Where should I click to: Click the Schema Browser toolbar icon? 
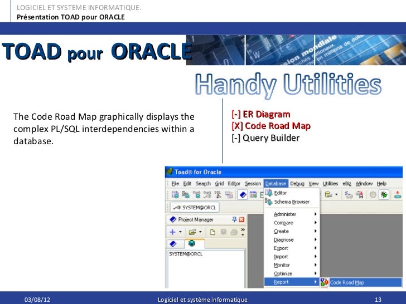[186, 195]
